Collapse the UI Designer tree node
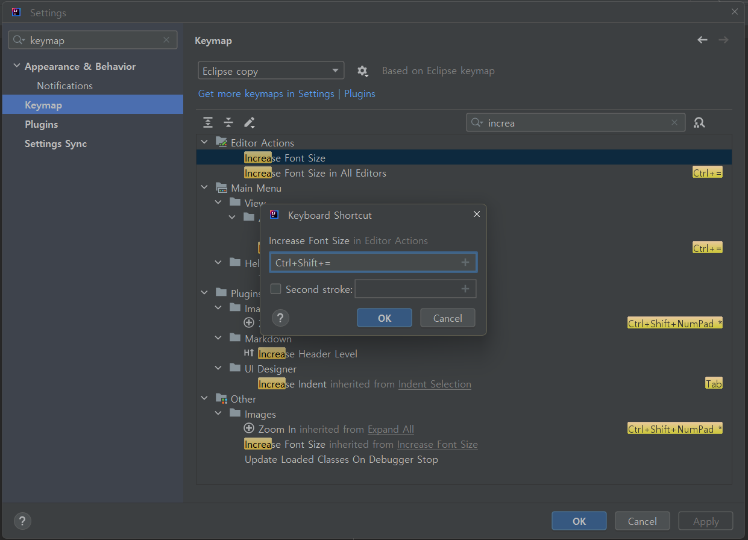This screenshot has height=540, width=748. [x=218, y=368]
